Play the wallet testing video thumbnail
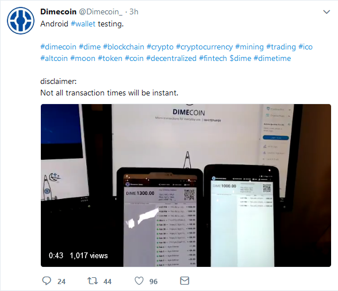 [186, 186]
